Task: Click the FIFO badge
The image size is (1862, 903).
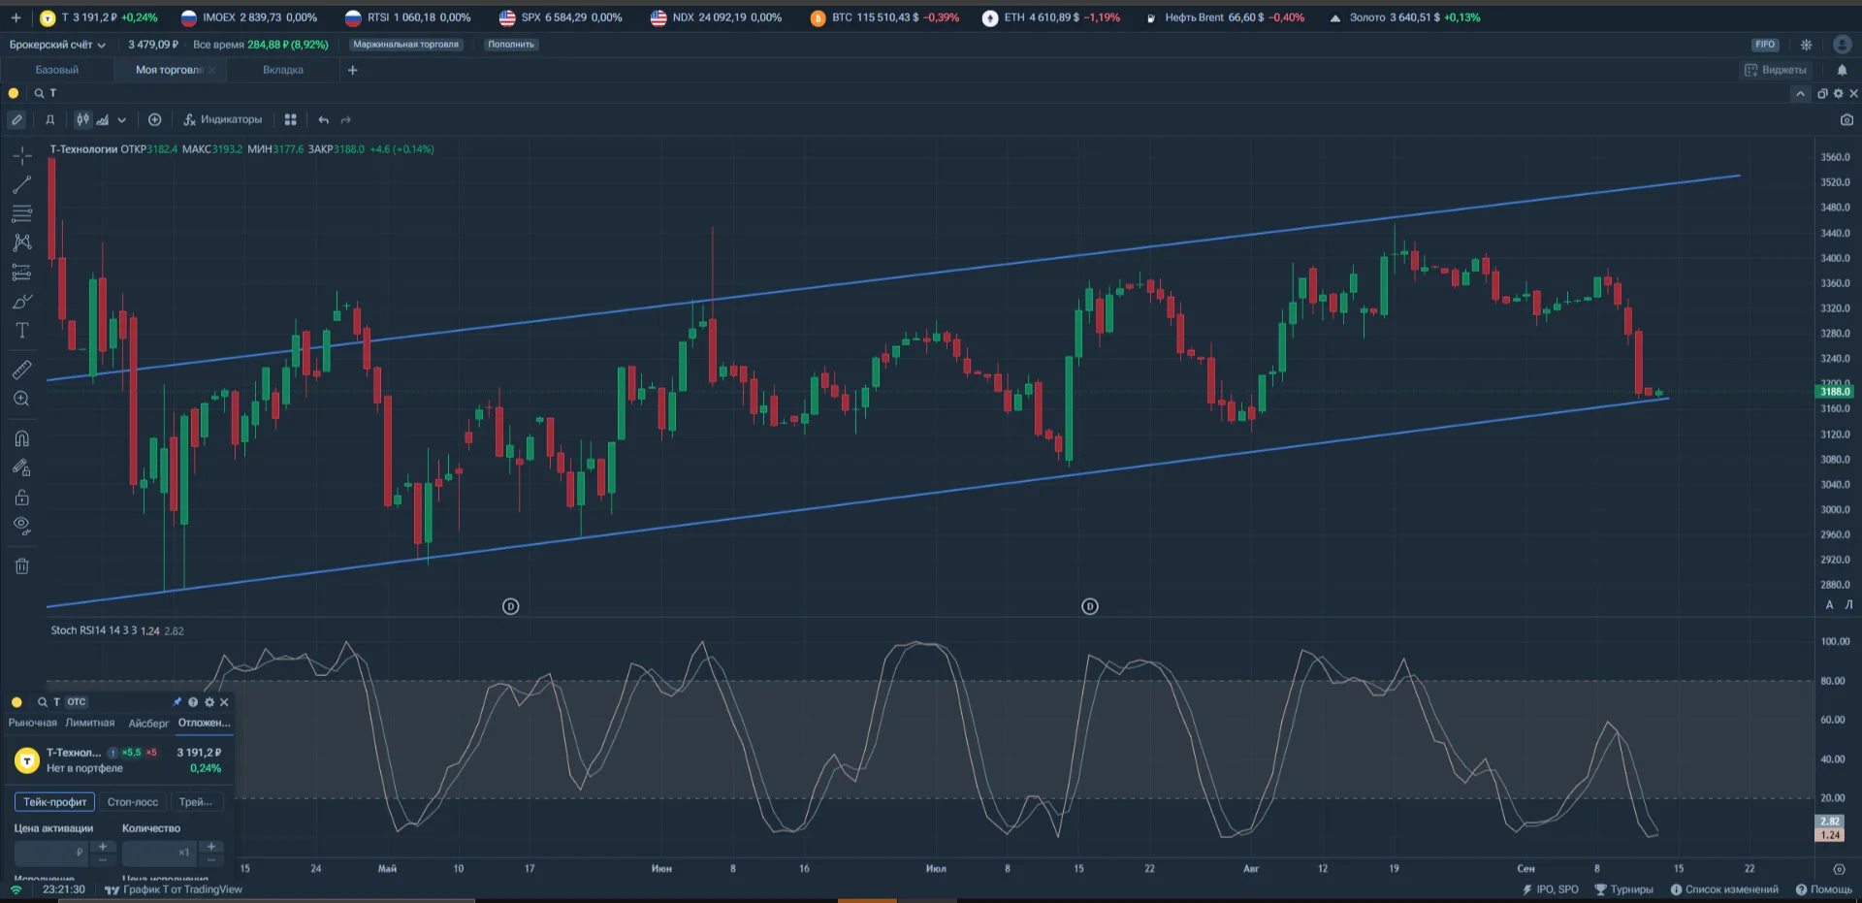Action: point(1765,45)
